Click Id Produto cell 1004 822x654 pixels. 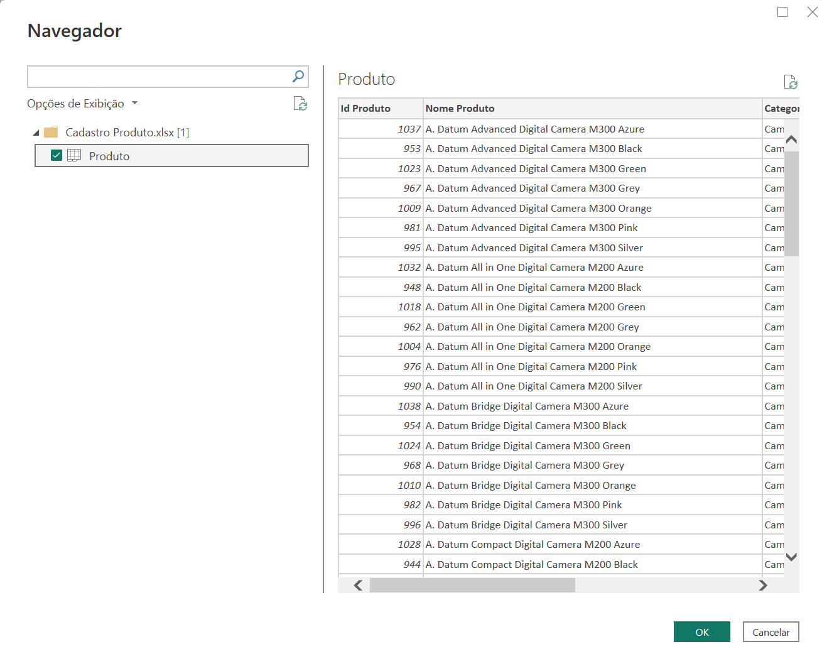[381, 346]
